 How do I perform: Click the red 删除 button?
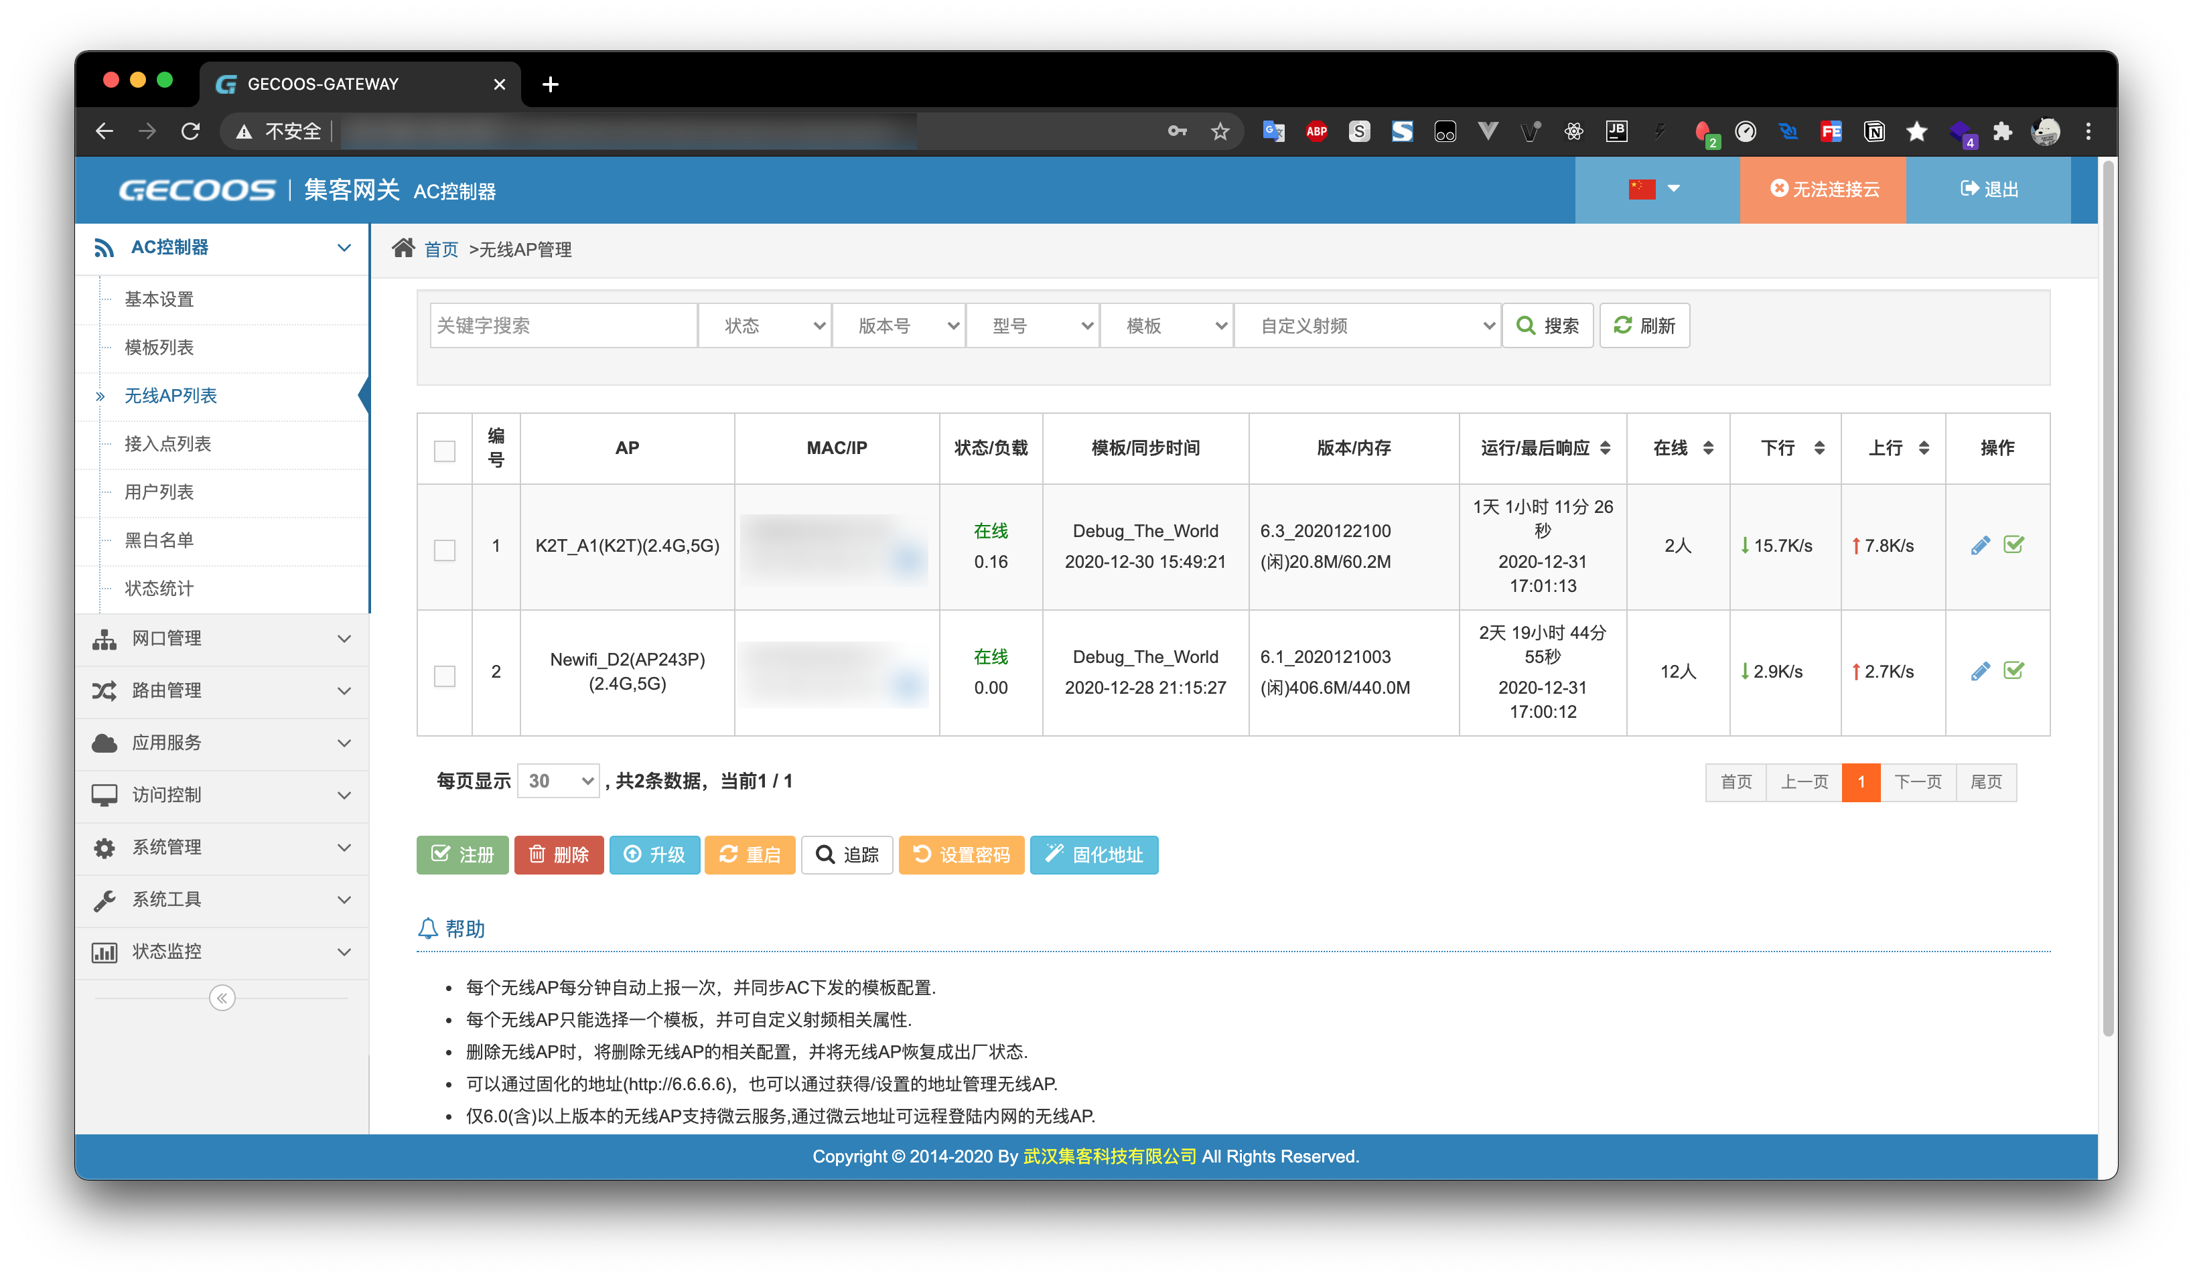559,854
